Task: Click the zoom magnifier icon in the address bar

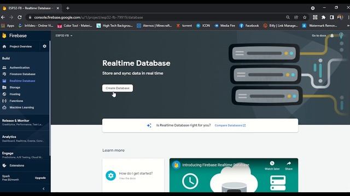Action: [288, 17]
